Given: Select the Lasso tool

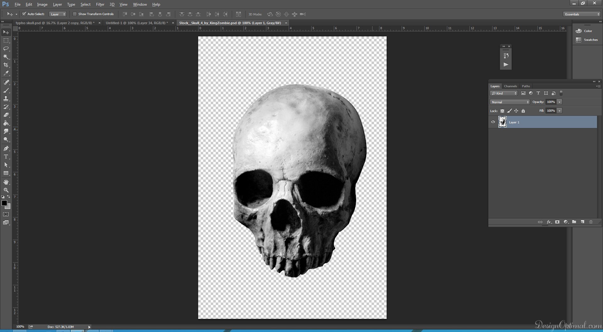Looking at the screenshot, I should pyautogui.click(x=6, y=49).
